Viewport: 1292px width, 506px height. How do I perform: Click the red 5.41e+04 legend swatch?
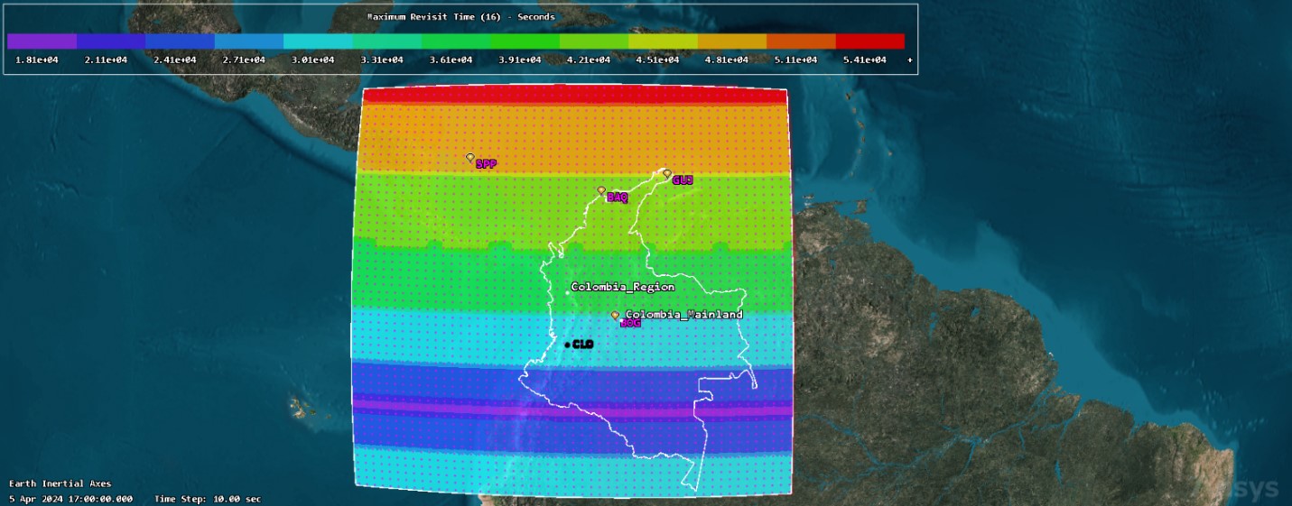[869, 41]
